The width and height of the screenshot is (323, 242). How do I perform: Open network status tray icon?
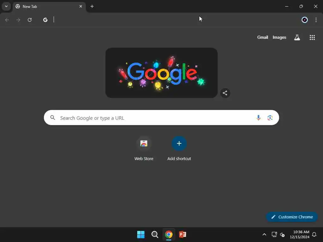[x=274, y=234]
